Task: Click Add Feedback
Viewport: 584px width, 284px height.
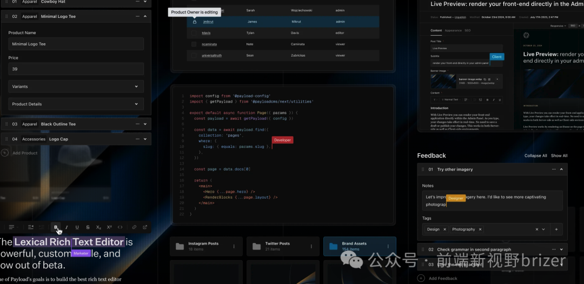Action: [x=437, y=278]
